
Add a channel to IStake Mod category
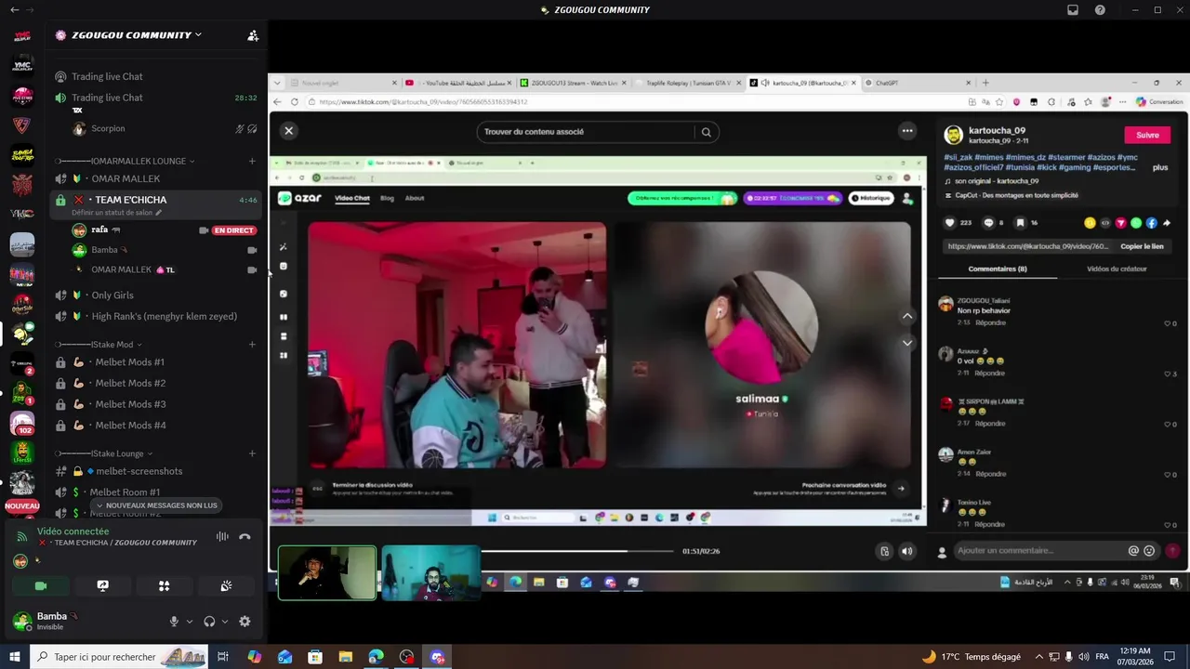pyautogui.click(x=252, y=345)
